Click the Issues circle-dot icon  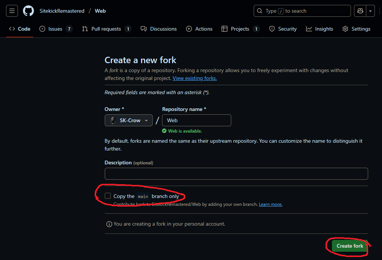(x=42, y=29)
